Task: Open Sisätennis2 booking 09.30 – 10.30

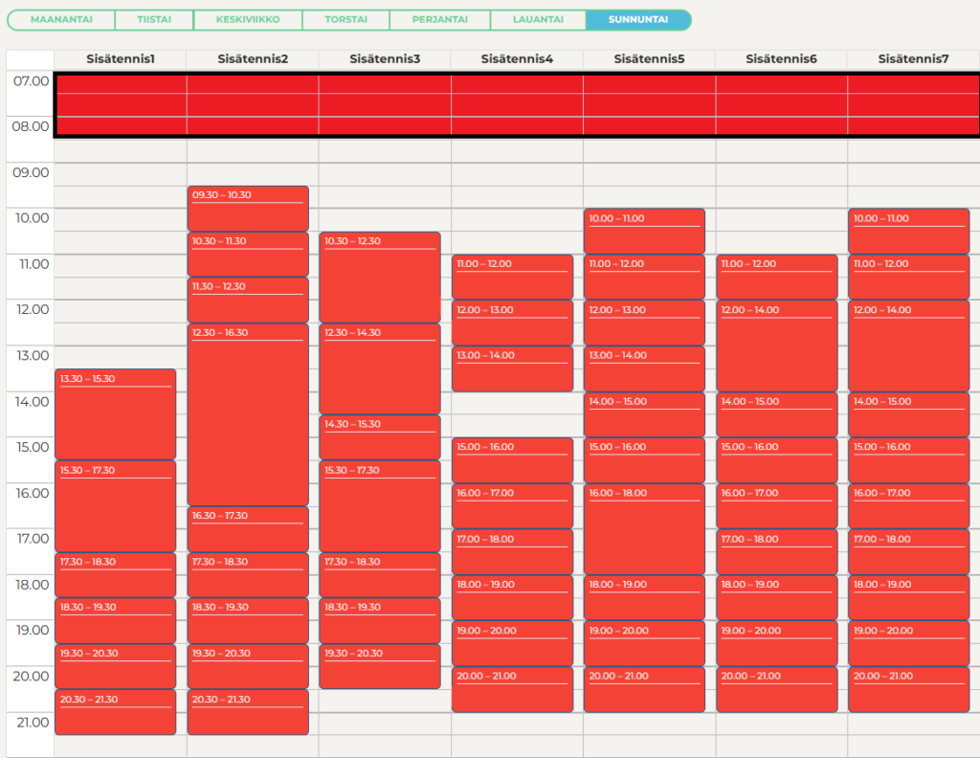Action: tap(248, 209)
